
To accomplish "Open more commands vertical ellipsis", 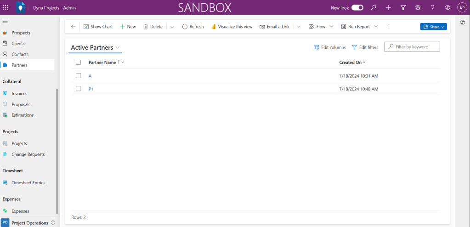I will point(389,27).
